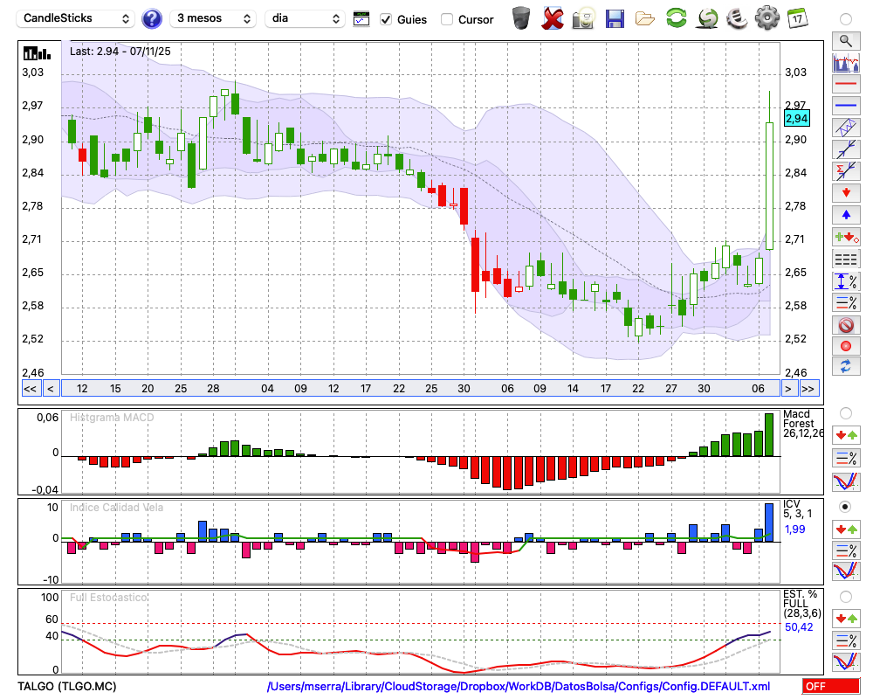Screen dimensions: 873x699
Task: Click the magnifying glass zoom tool
Action: 845,40
